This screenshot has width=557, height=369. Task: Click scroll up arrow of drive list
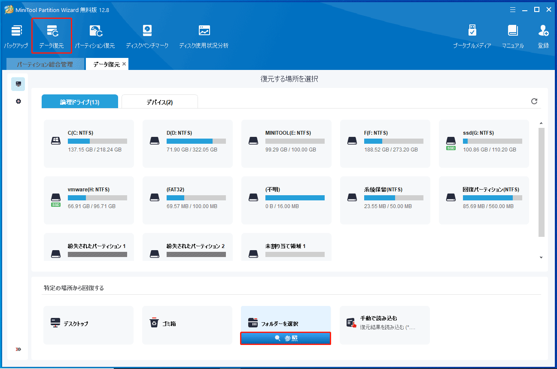541,124
